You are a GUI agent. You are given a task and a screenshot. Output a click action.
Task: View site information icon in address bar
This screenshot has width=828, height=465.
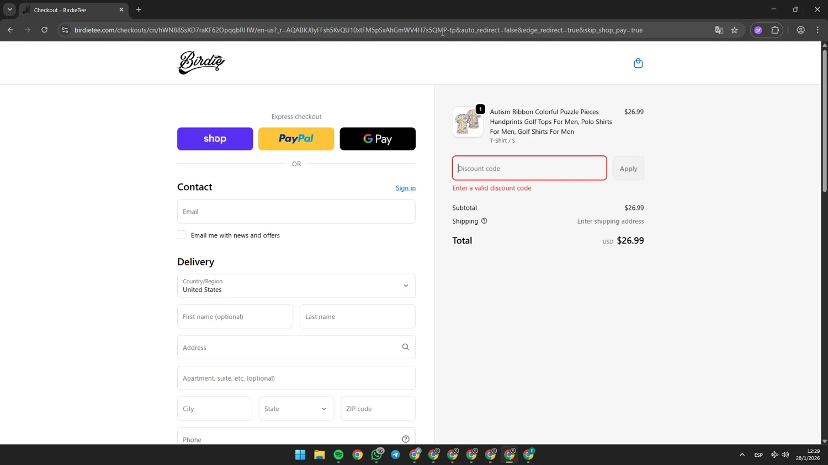pos(65,30)
